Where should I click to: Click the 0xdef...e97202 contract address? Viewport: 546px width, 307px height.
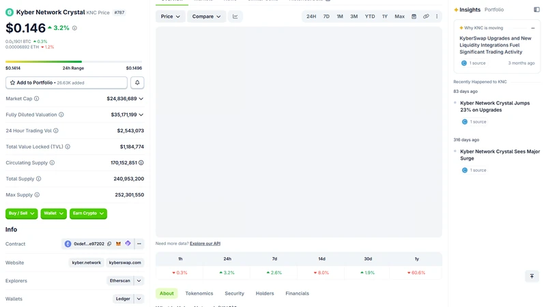point(89,244)
